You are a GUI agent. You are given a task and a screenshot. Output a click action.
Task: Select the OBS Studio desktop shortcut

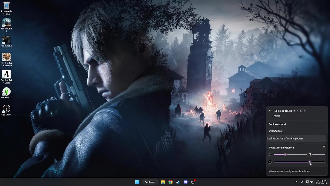click(x=6, y=110)
